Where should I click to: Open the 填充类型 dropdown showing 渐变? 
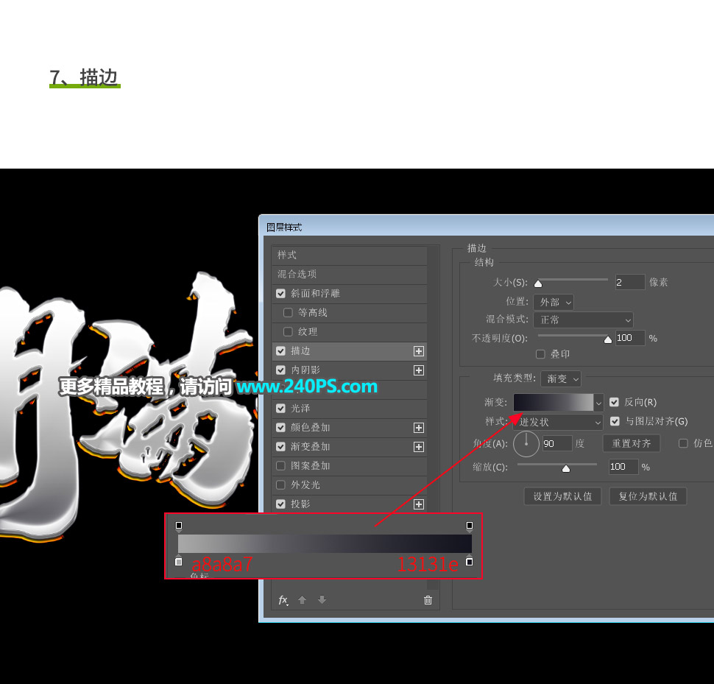(x=561, y=378)
